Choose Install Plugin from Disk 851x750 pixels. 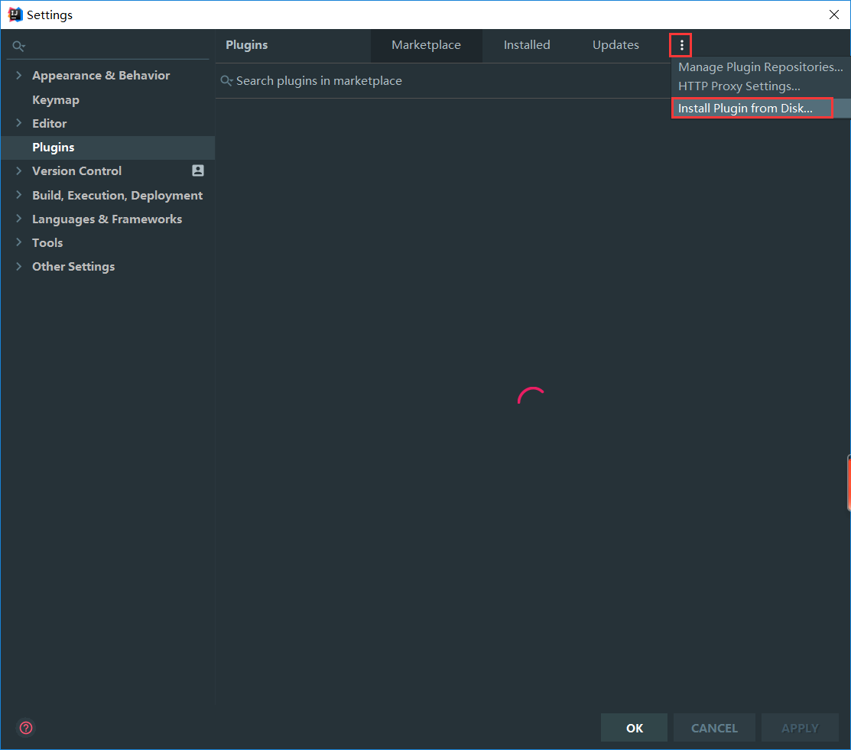pos(745,109)
